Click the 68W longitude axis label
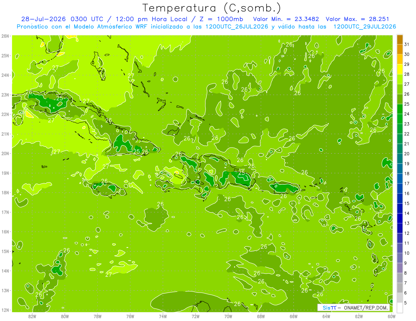This screenshot has height=321, width=416. point(261,316)
